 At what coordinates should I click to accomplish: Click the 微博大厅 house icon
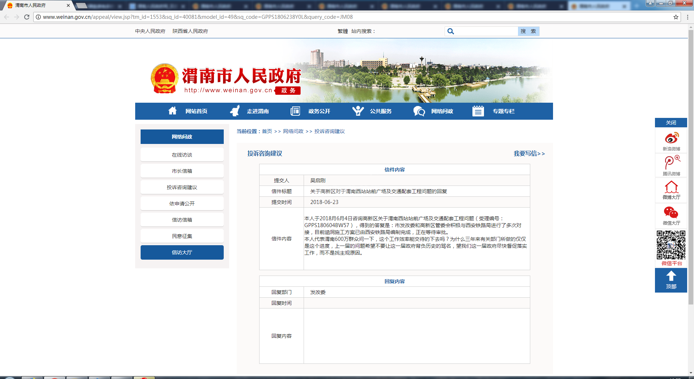tap(671, 187)
